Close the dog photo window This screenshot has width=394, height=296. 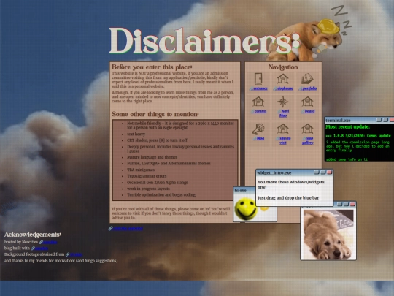click(352, 204)
